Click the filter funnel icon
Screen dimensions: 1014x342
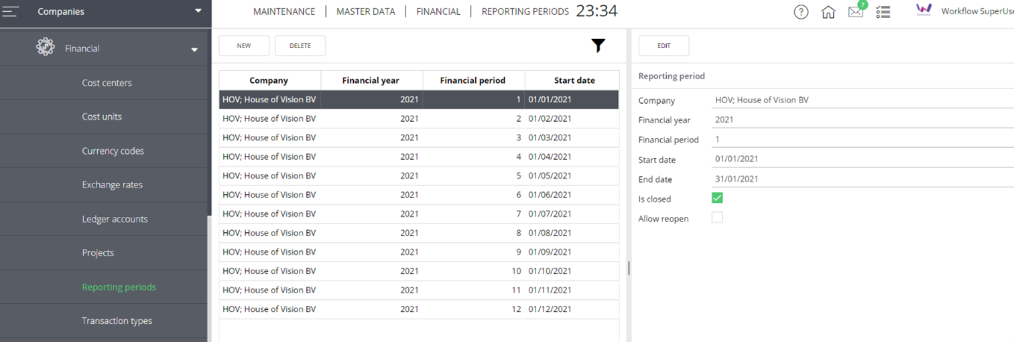coord(598,46)
